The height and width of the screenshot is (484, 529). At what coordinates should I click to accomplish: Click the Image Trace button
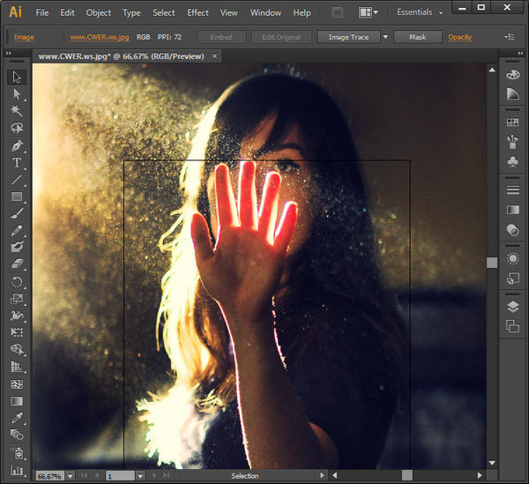pos(348,37)
